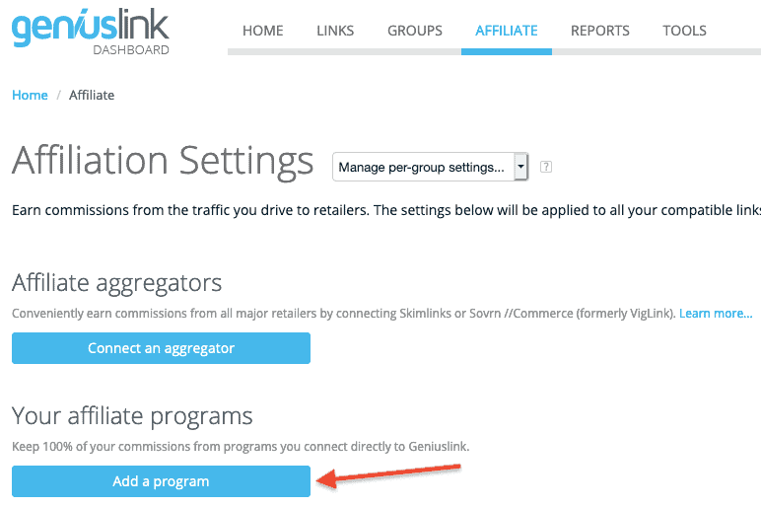The image size is (761, 507).
Task: Open the help question mark icon
Action: point(546,167)
